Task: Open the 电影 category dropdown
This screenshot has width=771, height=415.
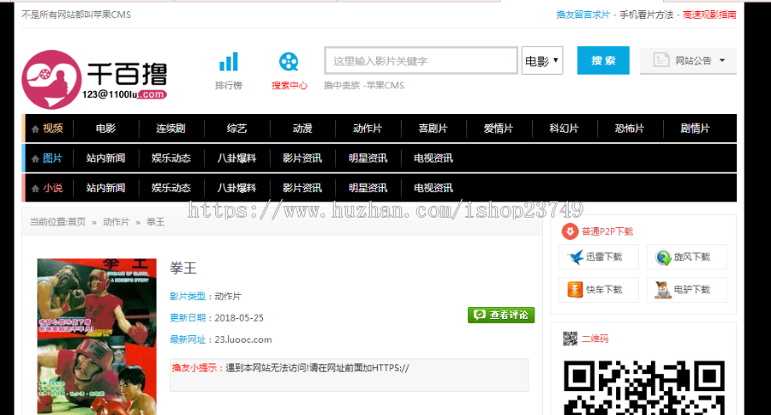Action: tap(541, 61)
